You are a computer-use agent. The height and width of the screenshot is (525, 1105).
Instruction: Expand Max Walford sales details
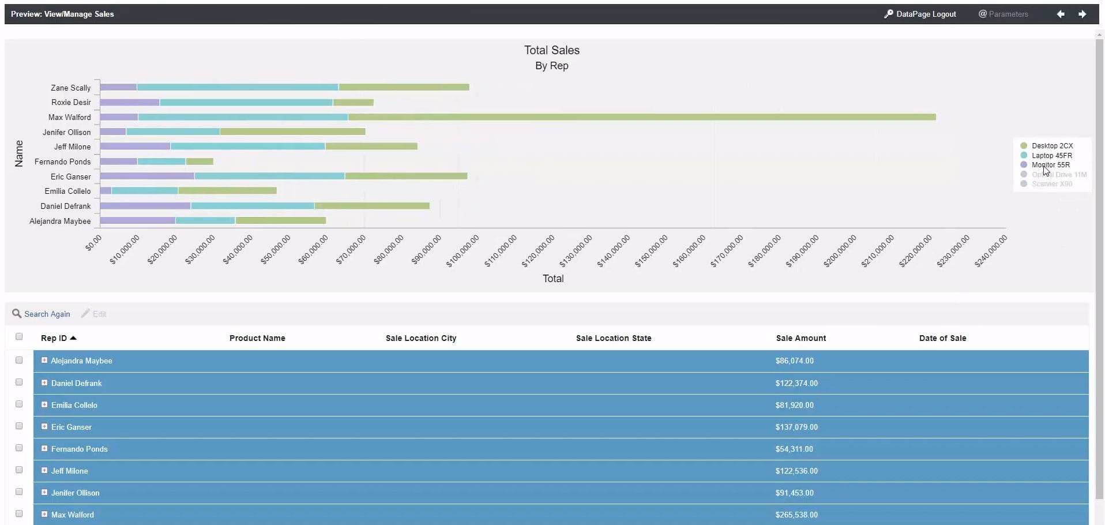44,514
